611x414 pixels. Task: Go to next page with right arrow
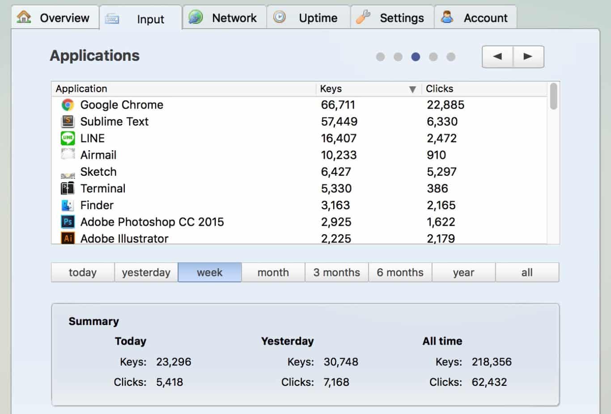(528, 56)
